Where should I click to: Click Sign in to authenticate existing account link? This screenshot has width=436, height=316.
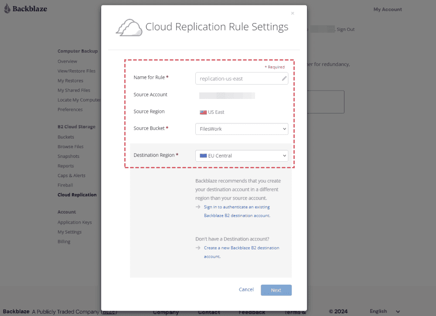tap(237, 211)
